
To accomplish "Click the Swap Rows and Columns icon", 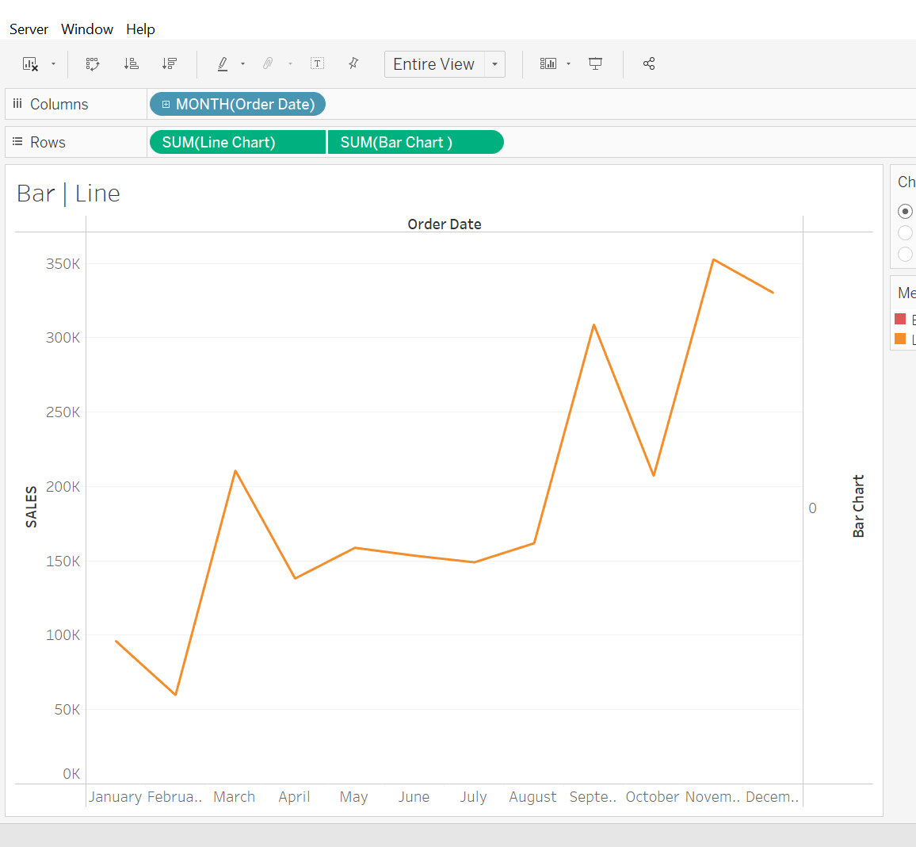I will 93,63.
